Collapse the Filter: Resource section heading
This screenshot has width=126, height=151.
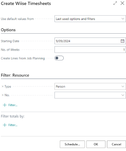15,75
